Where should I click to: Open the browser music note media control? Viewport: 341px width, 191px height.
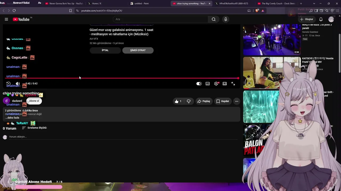[x=311, y=11]
